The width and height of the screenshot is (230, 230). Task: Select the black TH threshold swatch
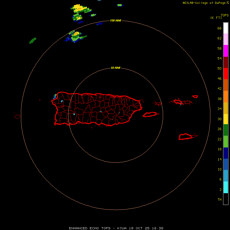coord(226,199)
